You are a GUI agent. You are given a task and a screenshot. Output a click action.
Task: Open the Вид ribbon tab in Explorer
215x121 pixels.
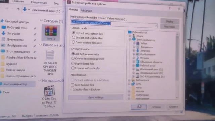tap(56, 4)
